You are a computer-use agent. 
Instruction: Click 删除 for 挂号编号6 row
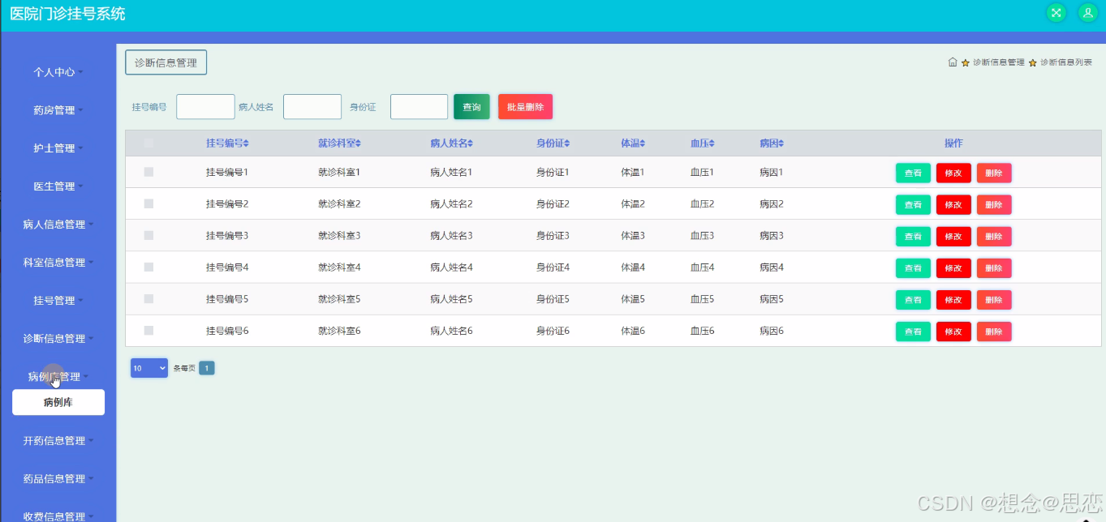pos(994,332)
